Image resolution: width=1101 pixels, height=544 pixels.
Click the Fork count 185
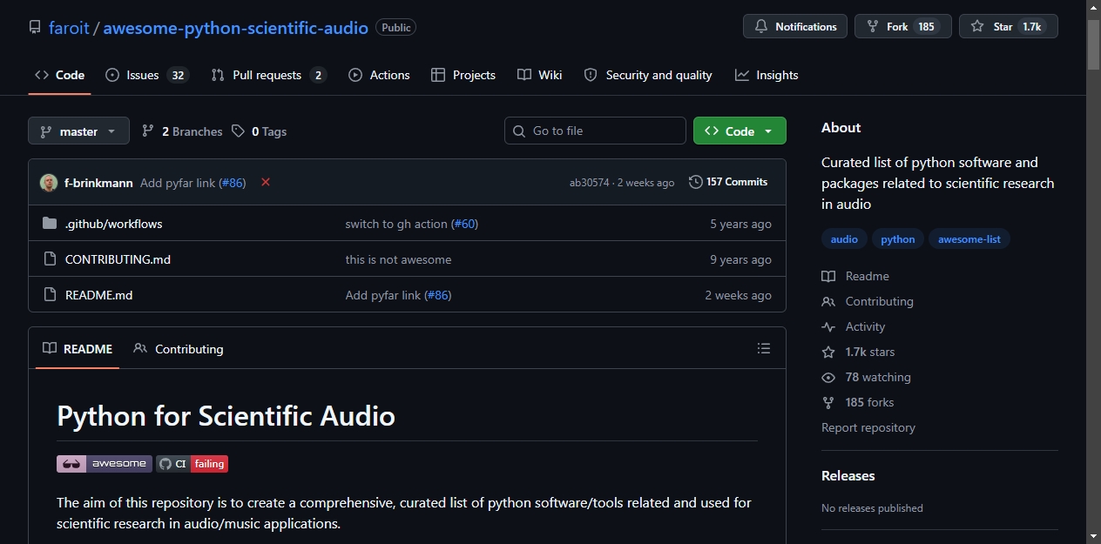coord(926,27)
